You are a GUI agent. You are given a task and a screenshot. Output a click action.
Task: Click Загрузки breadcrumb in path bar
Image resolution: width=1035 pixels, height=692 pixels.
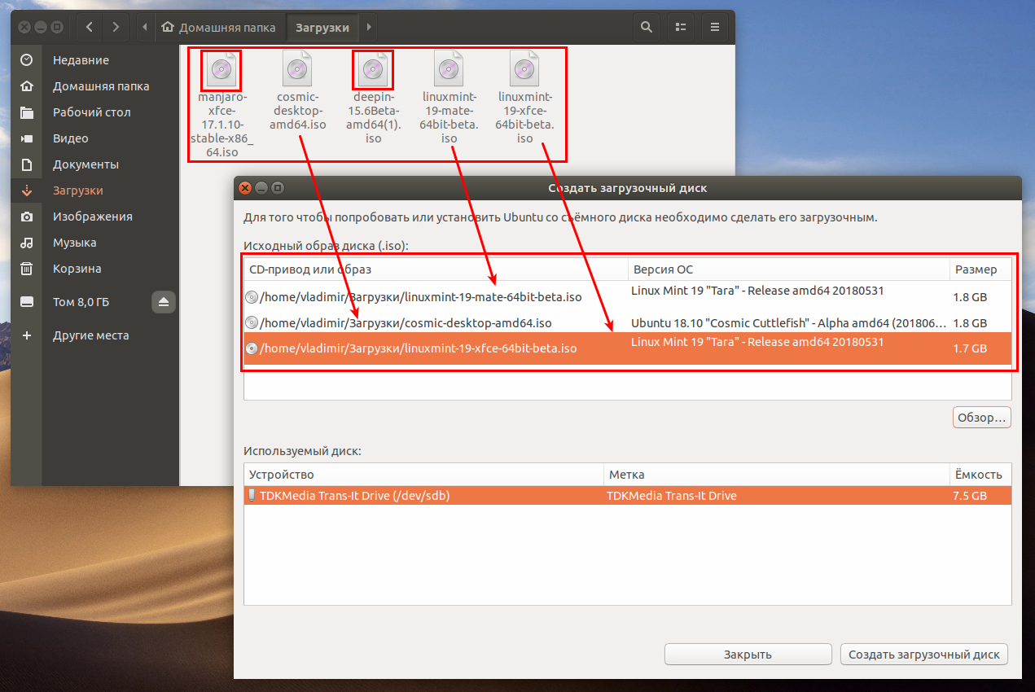pyautogui.click(x=322, y=27)
